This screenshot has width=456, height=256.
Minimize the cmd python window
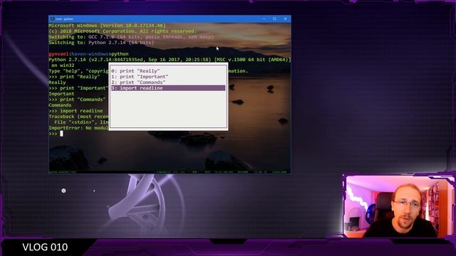click(264, 18)
